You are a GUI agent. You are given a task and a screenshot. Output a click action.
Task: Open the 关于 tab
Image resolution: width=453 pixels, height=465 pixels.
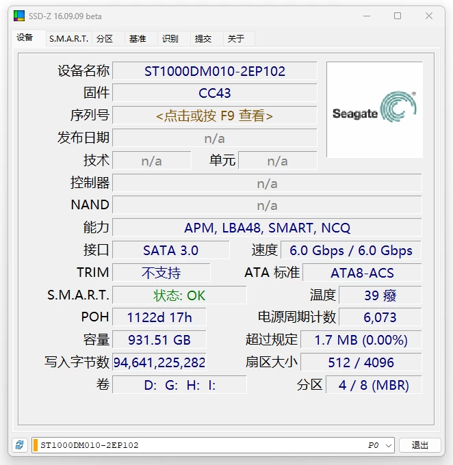(236, 39)
